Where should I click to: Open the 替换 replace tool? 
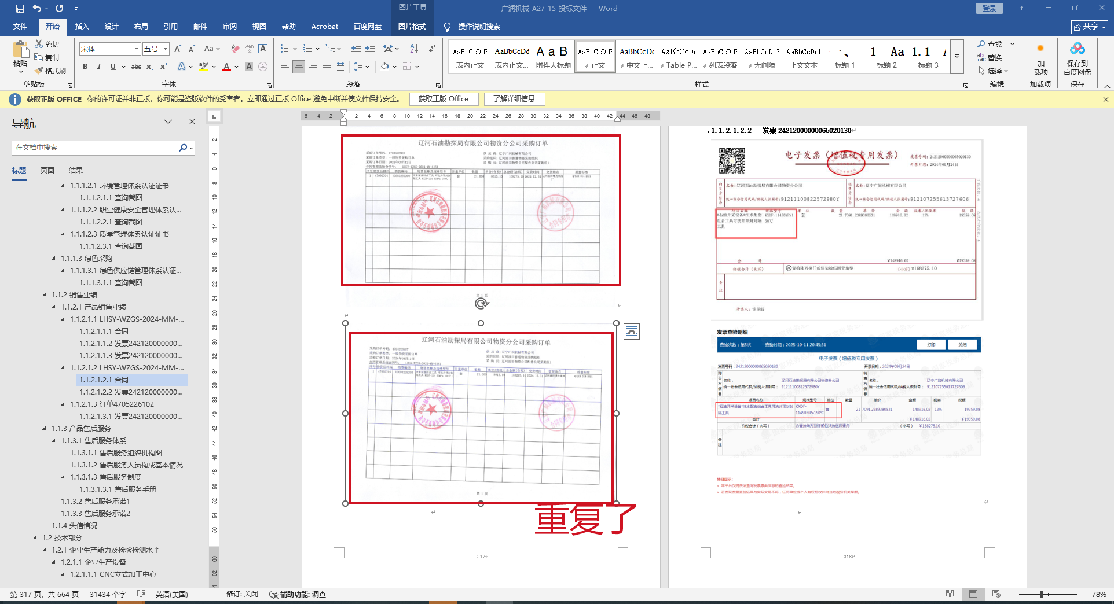tap(990, 57)
